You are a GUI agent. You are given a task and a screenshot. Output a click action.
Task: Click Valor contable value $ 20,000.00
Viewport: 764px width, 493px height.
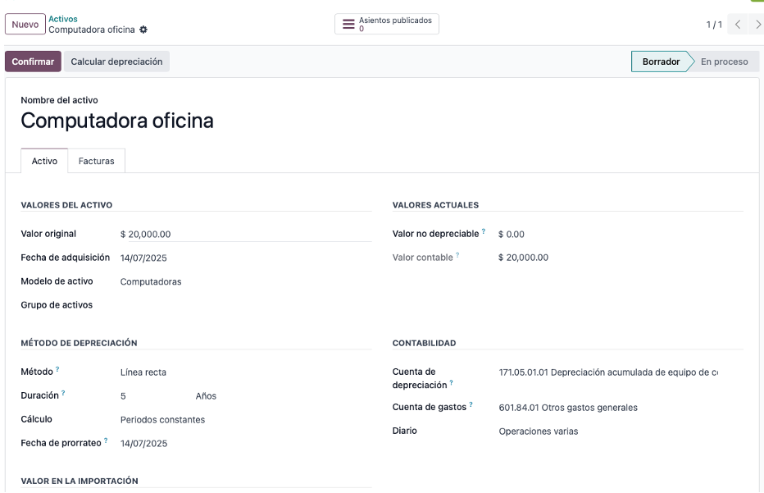pyautogui.click(x=523, y=258)
